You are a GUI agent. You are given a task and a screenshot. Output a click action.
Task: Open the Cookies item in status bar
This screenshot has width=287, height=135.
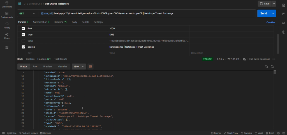246,133
